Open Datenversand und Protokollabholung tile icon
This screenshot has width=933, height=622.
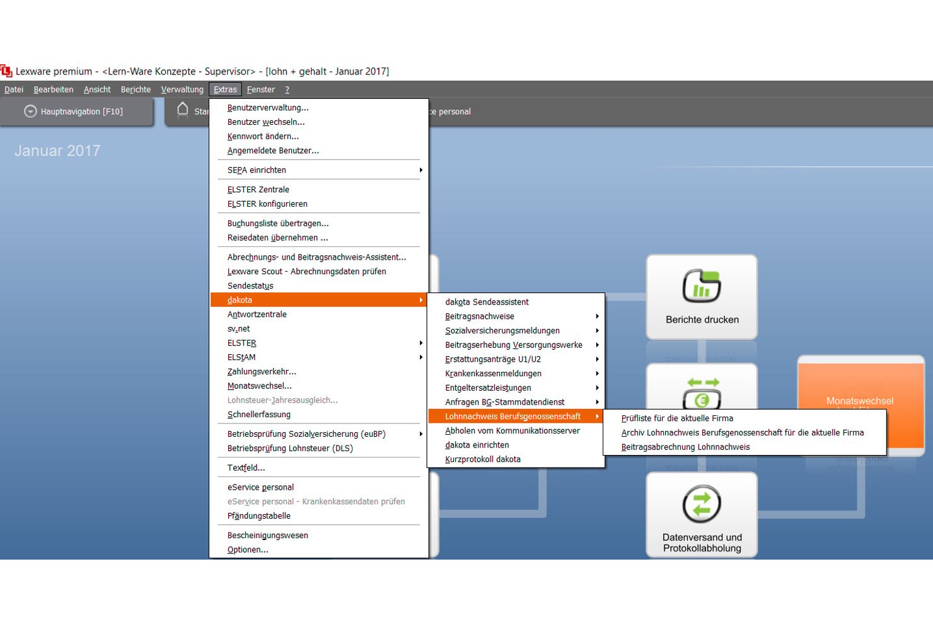click(x=702, y=504)
